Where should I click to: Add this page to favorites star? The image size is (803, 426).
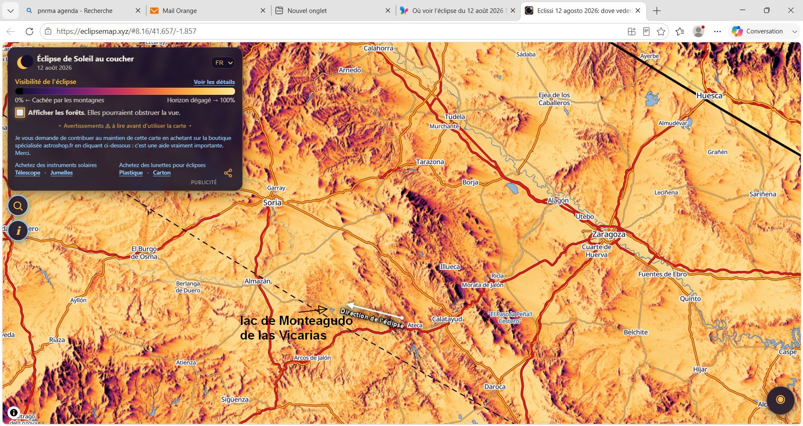pyautogui.click(x=661, y=31)
